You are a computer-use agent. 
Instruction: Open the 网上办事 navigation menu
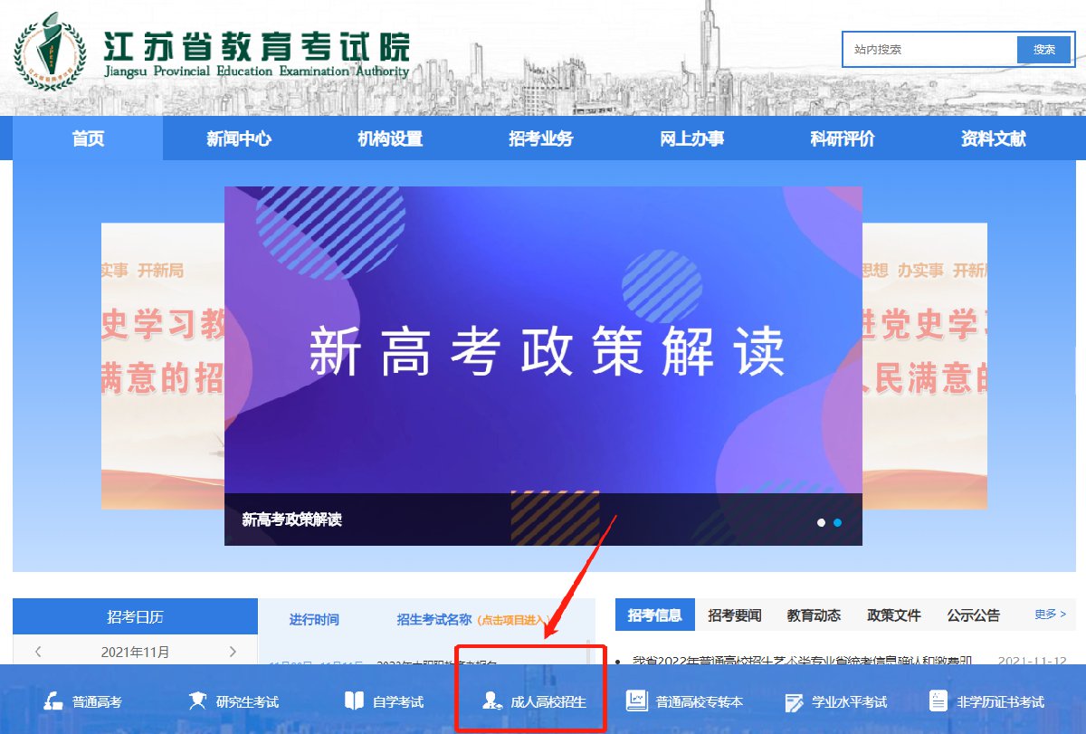click(691, 138)
